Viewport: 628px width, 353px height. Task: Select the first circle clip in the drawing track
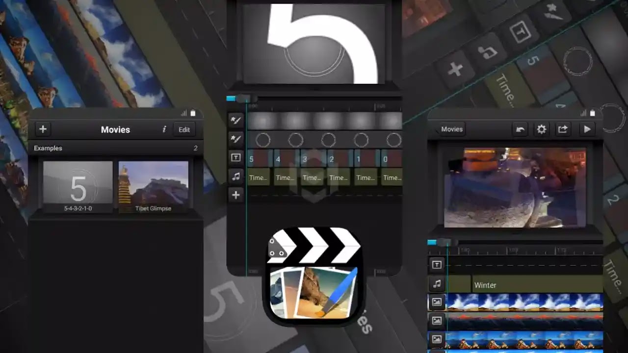(263, 140)
